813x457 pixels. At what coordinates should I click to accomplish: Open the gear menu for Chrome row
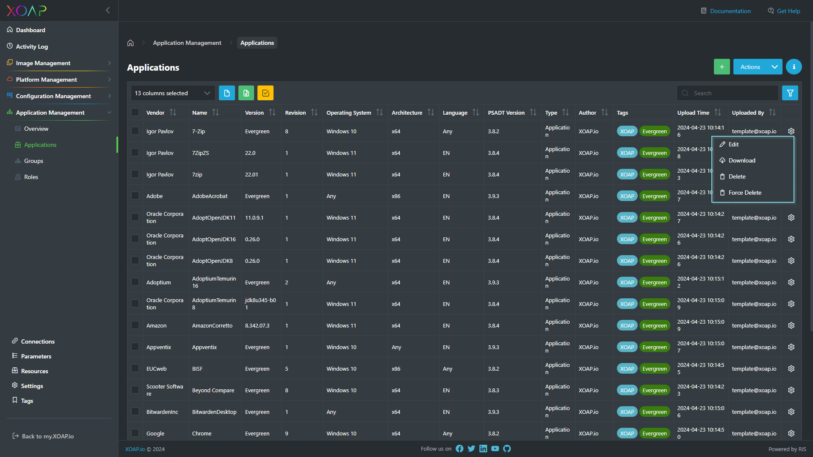(x=791, y=433)
